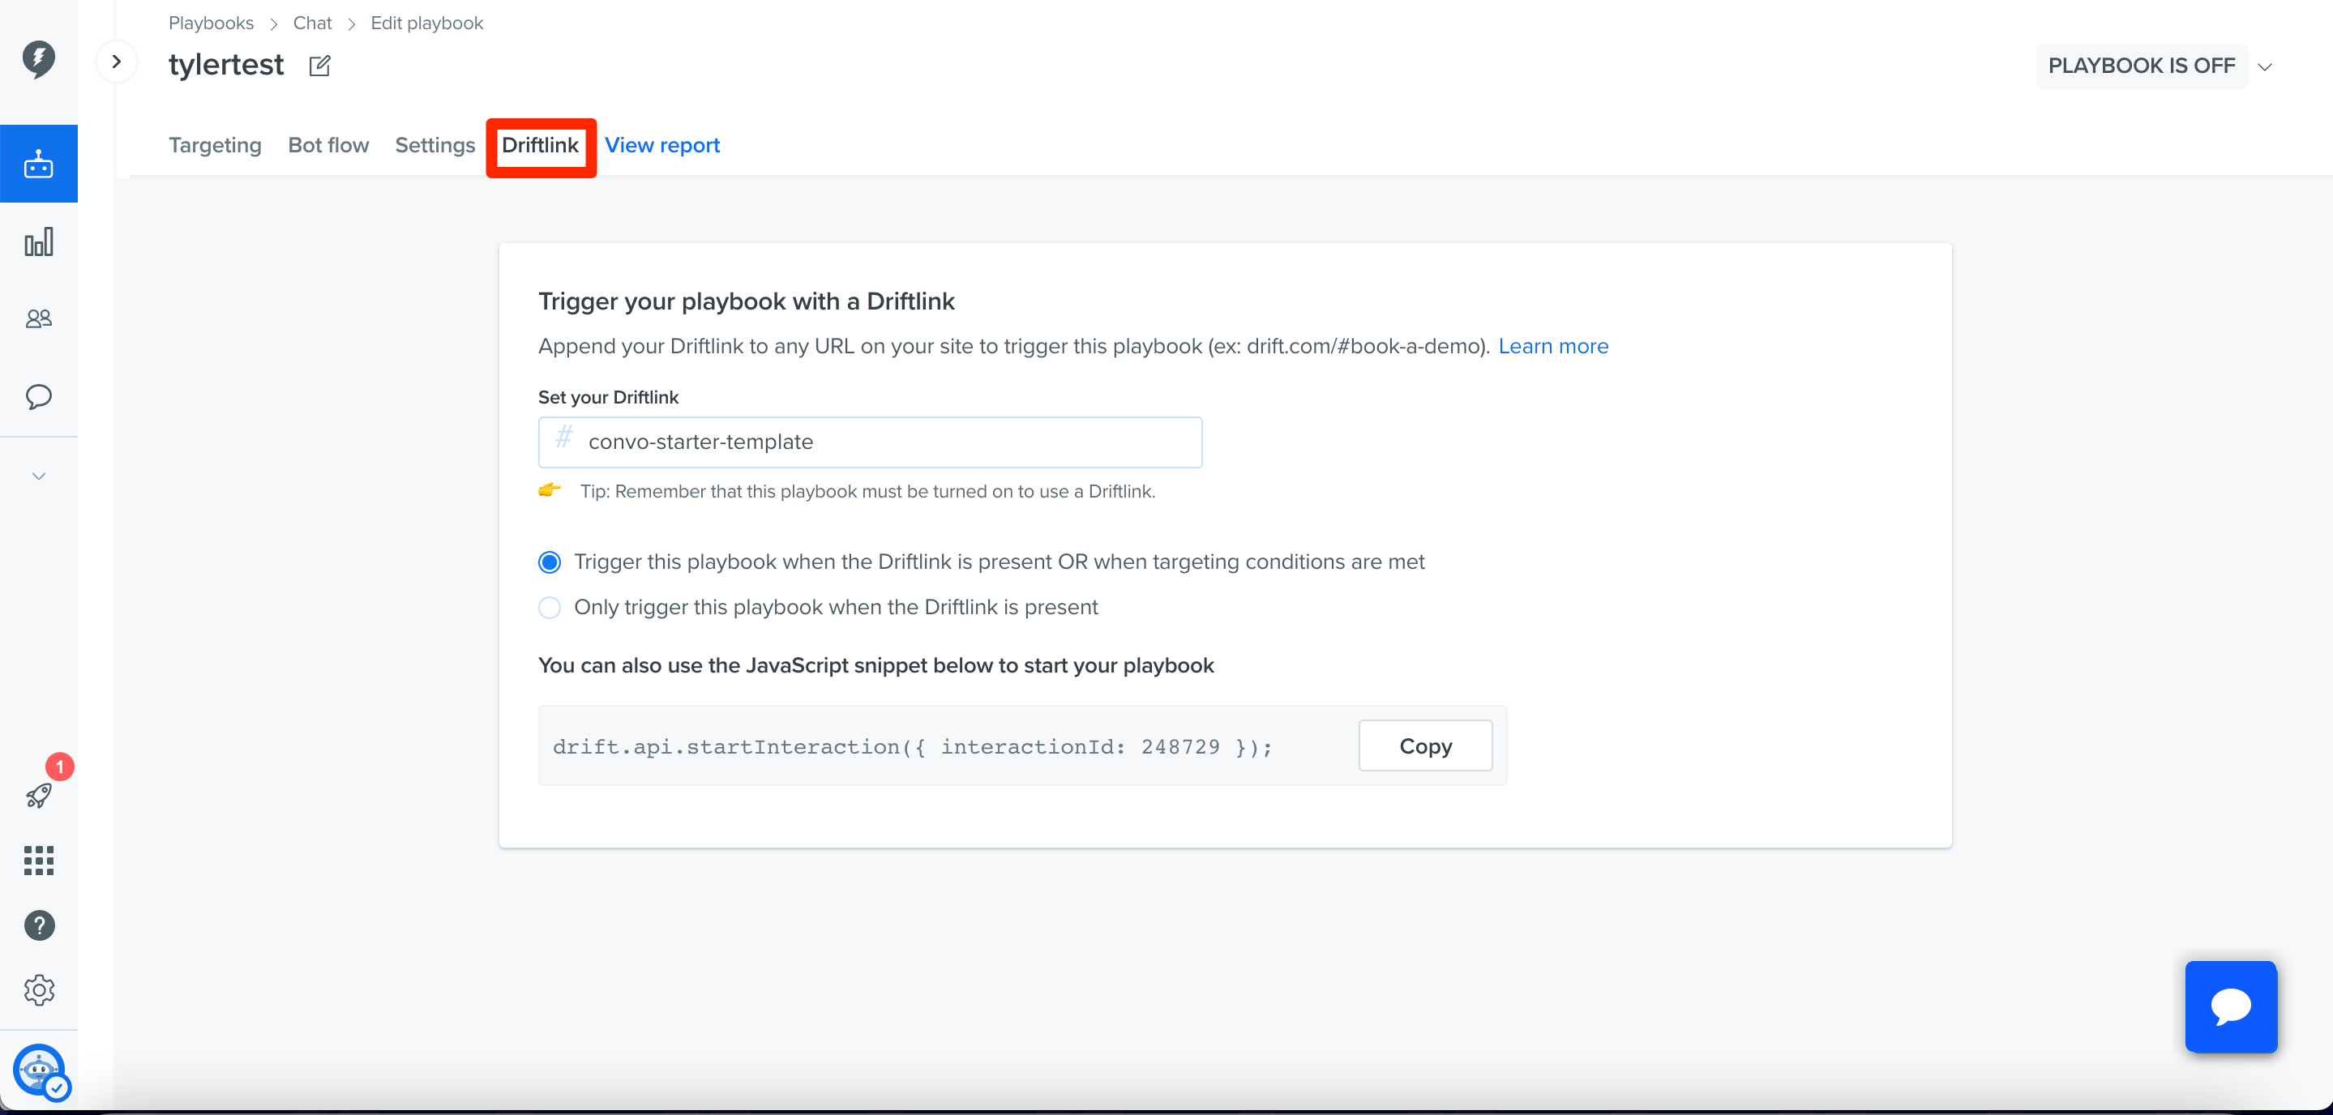Open the conversations speech bubble icon
2333x1115 pixels.
click(x=38, y=396)
